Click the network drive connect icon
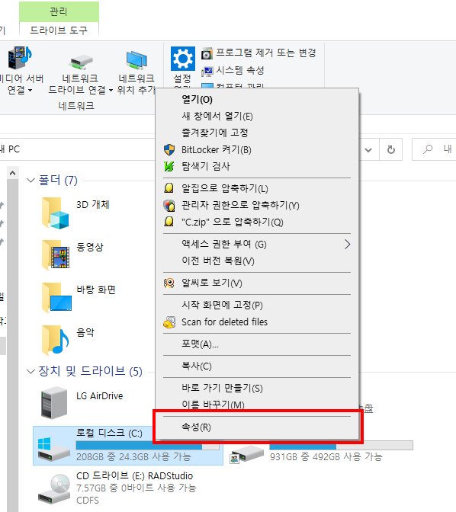Screen dimensions: 456x512 tap(81, 62)
